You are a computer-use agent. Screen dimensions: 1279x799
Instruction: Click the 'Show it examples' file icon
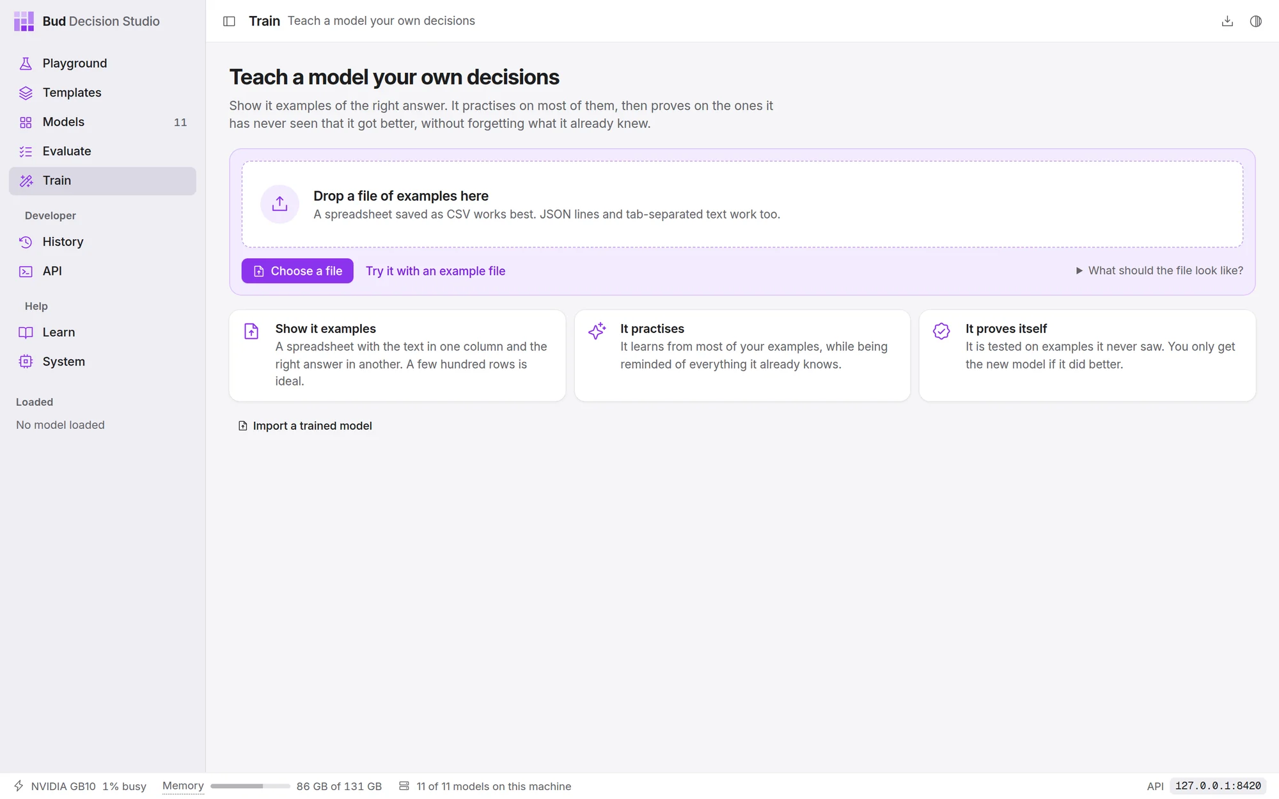[251, 331]
